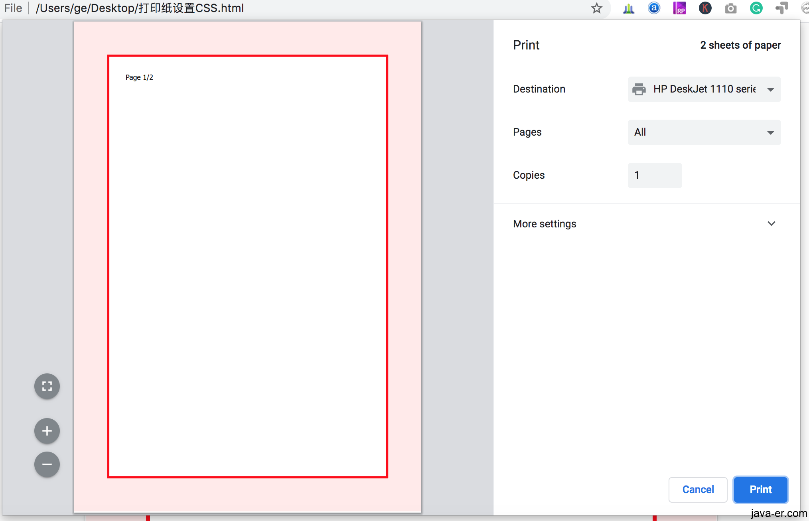Click the Copies input field

654,175
